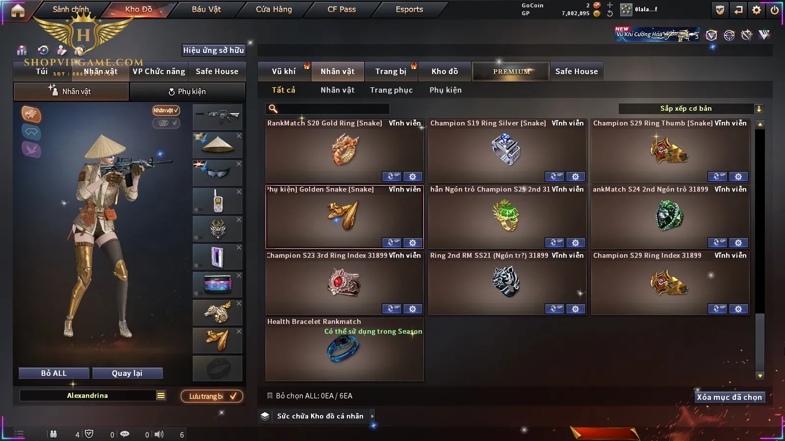Screen dimensions: 785x441
Task: Open the Sắp xếp cơ bản sort dropdown
Action: 691,109
